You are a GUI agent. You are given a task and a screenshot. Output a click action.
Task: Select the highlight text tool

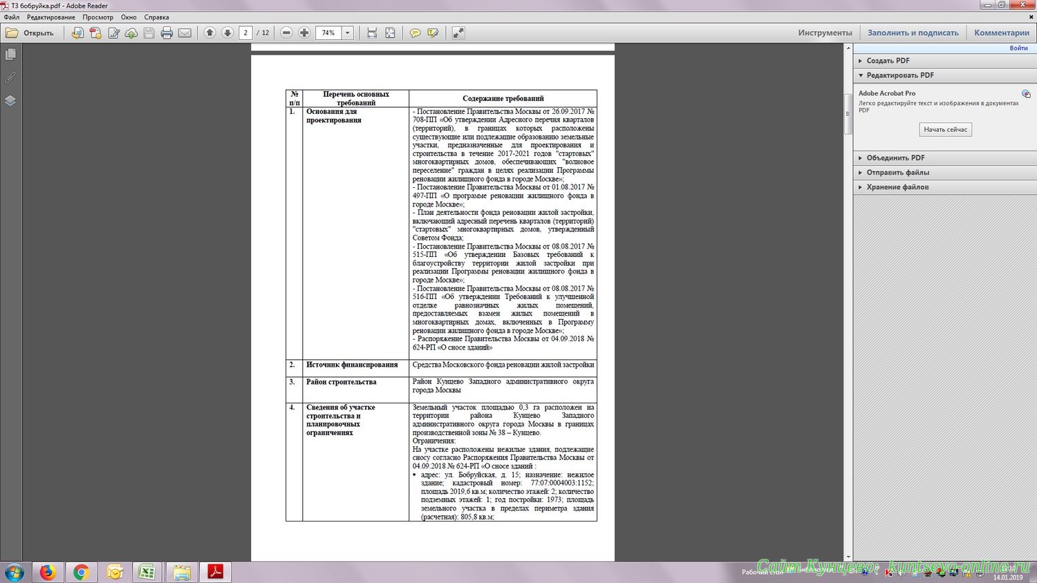click(433, 33)
